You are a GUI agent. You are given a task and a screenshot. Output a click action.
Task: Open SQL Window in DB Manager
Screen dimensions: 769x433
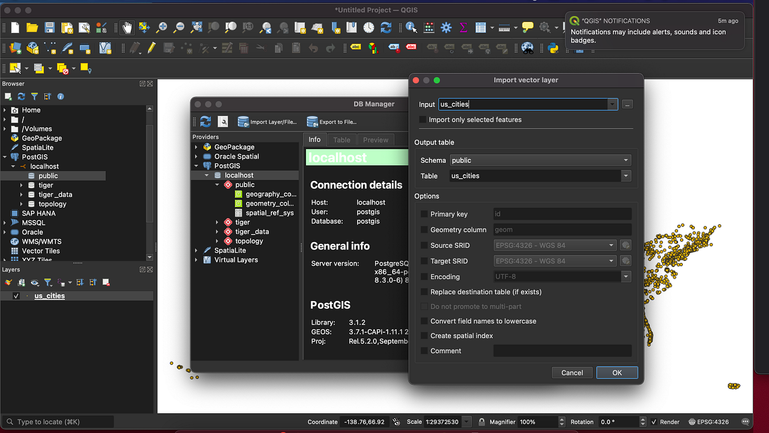coord(222,122)
